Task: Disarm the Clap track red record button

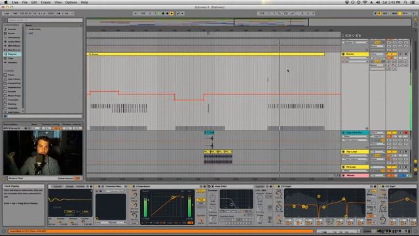Action: [406, 132]
